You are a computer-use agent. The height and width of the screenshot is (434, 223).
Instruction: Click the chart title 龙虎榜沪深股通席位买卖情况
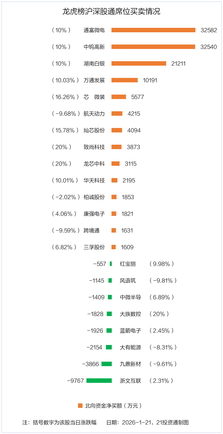[x=111, y=12]
